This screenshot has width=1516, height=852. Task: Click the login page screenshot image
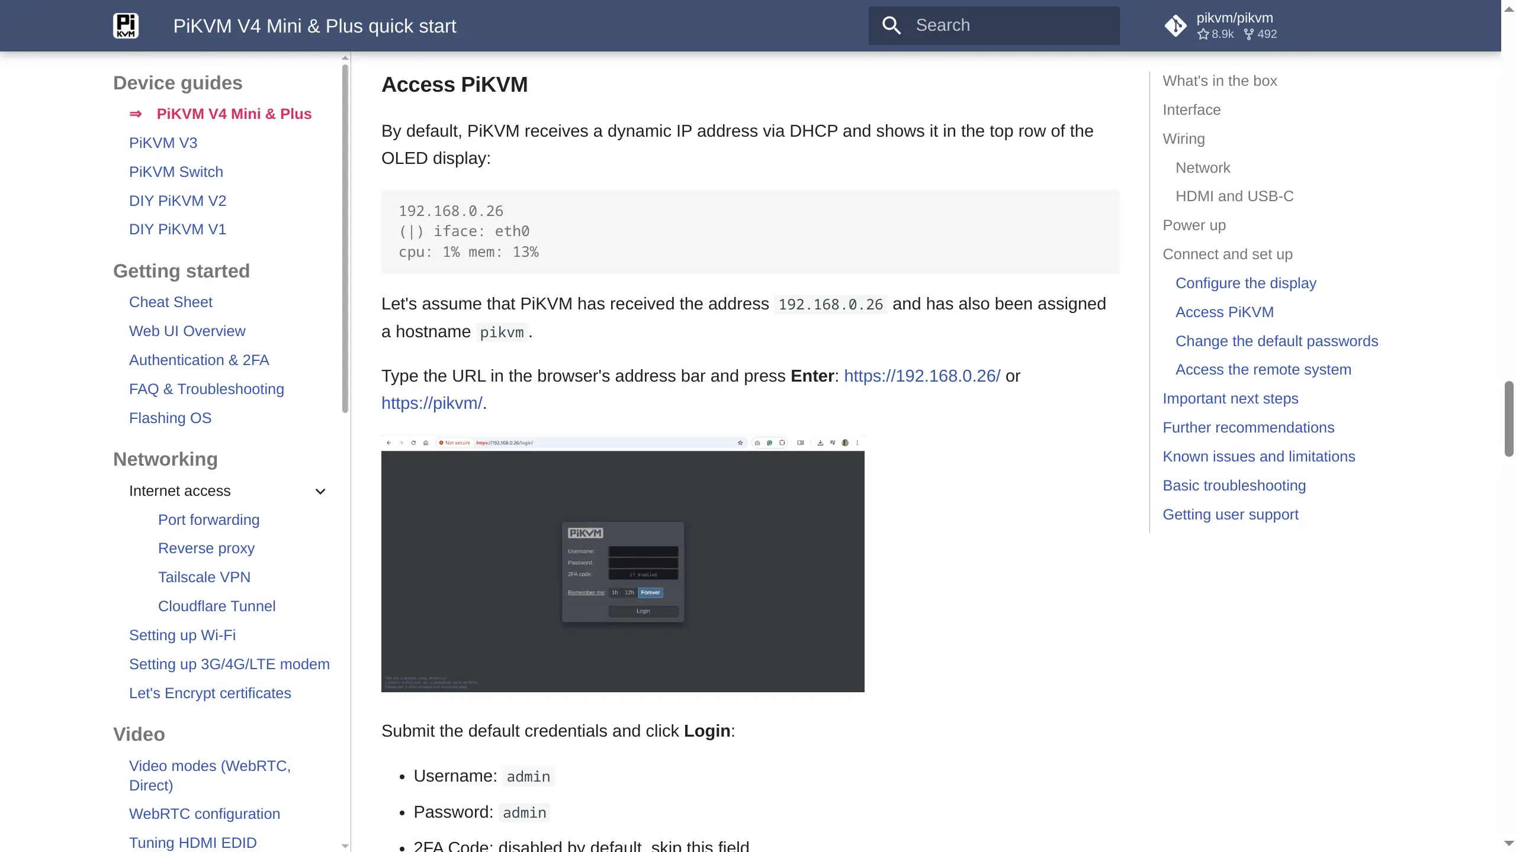pyautogui.click(x=622, y=564)
